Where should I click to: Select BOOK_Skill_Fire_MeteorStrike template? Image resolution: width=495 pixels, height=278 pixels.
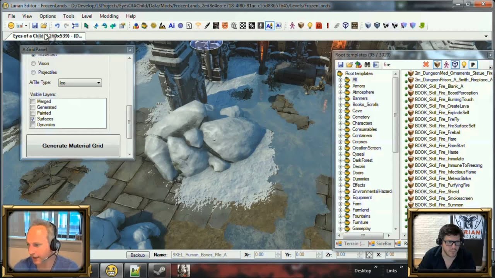443,178
